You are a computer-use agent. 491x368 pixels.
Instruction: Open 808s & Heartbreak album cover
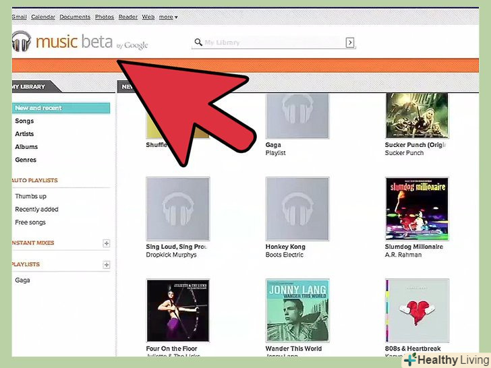[x=417, y=311]
